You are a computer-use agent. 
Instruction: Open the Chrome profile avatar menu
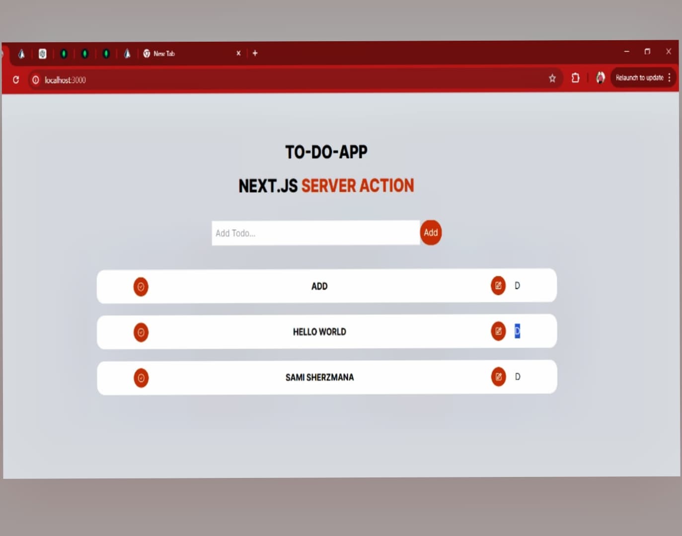[x=601, y=77]
